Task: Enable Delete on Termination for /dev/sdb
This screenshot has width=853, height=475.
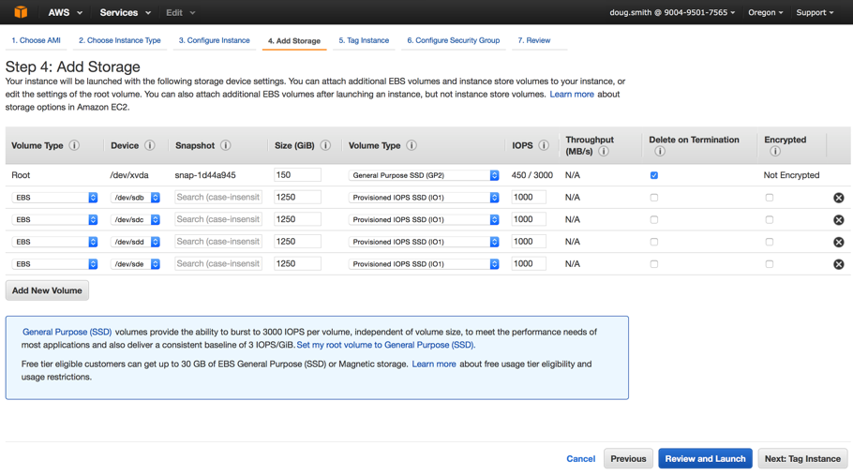Action: pos(654,198)
